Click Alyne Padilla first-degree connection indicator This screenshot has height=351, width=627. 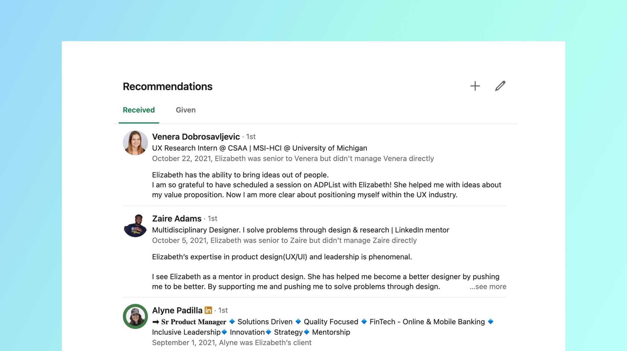coord(222,310)
